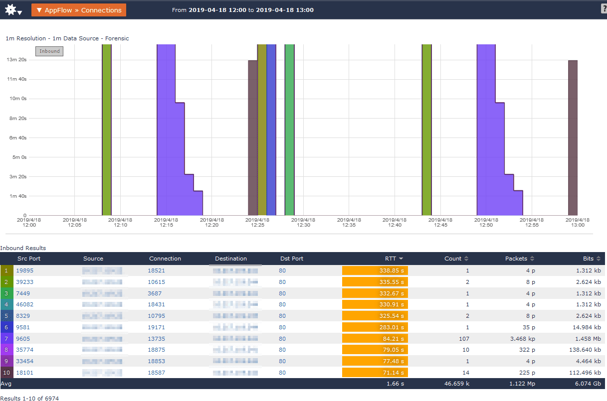
Task: Click RTT value 84.21 s
Action: [394, 339]
